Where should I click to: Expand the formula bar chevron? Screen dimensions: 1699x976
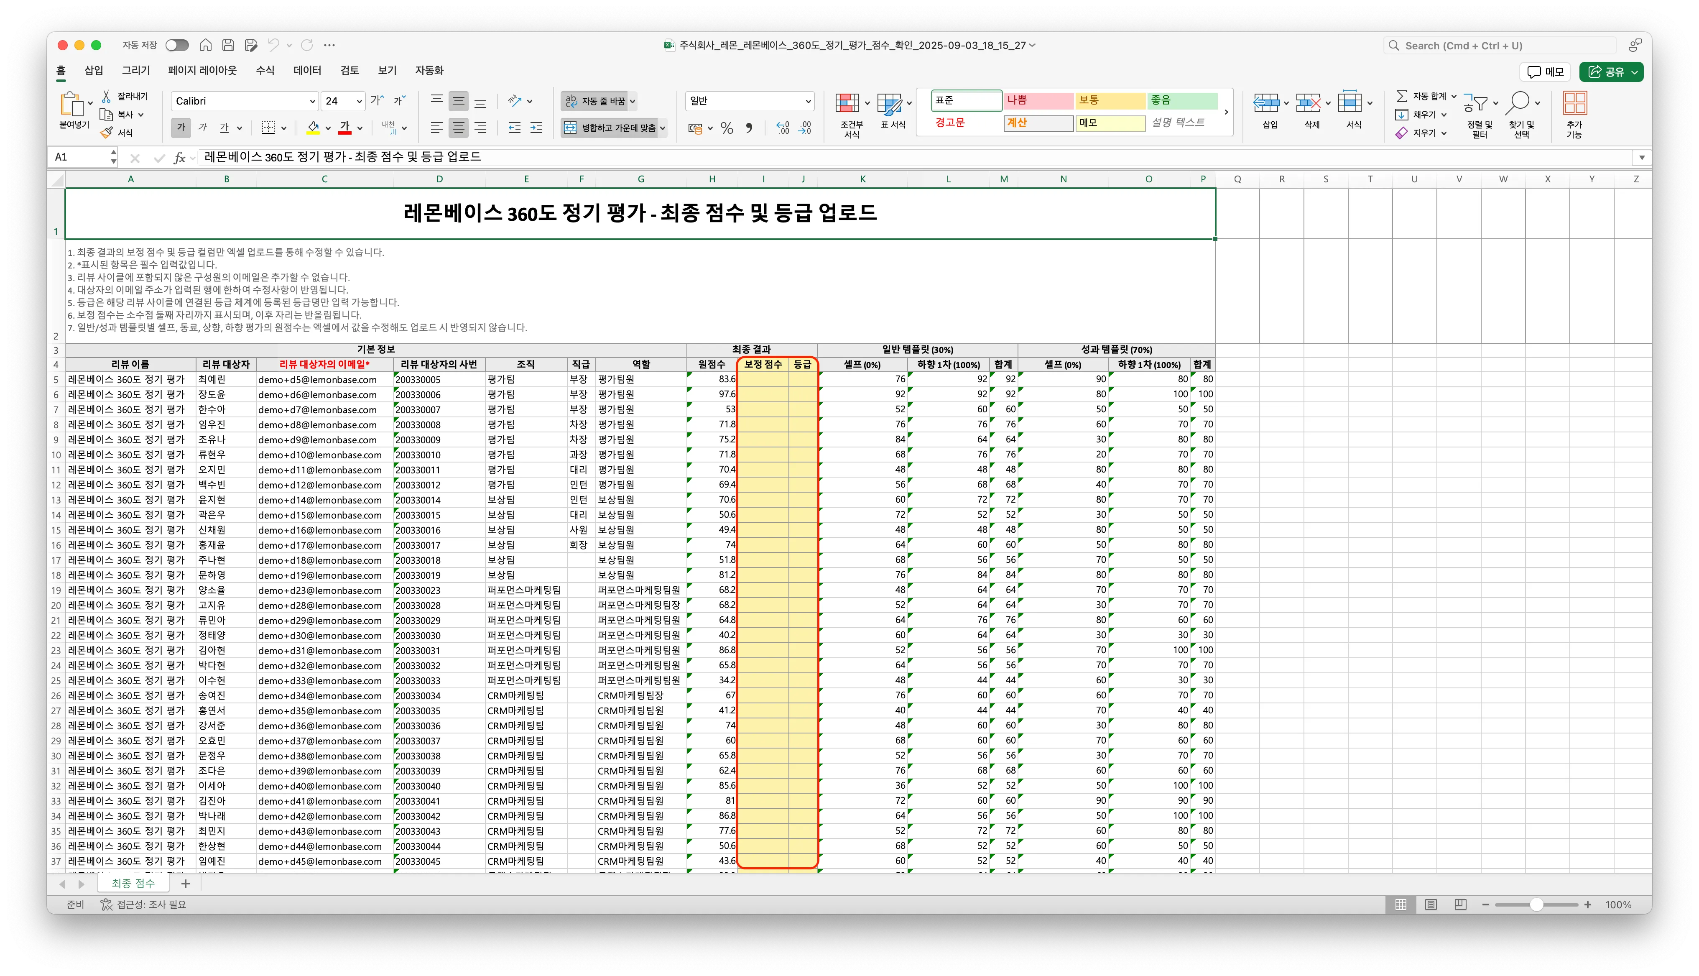tap(1641, 158)
